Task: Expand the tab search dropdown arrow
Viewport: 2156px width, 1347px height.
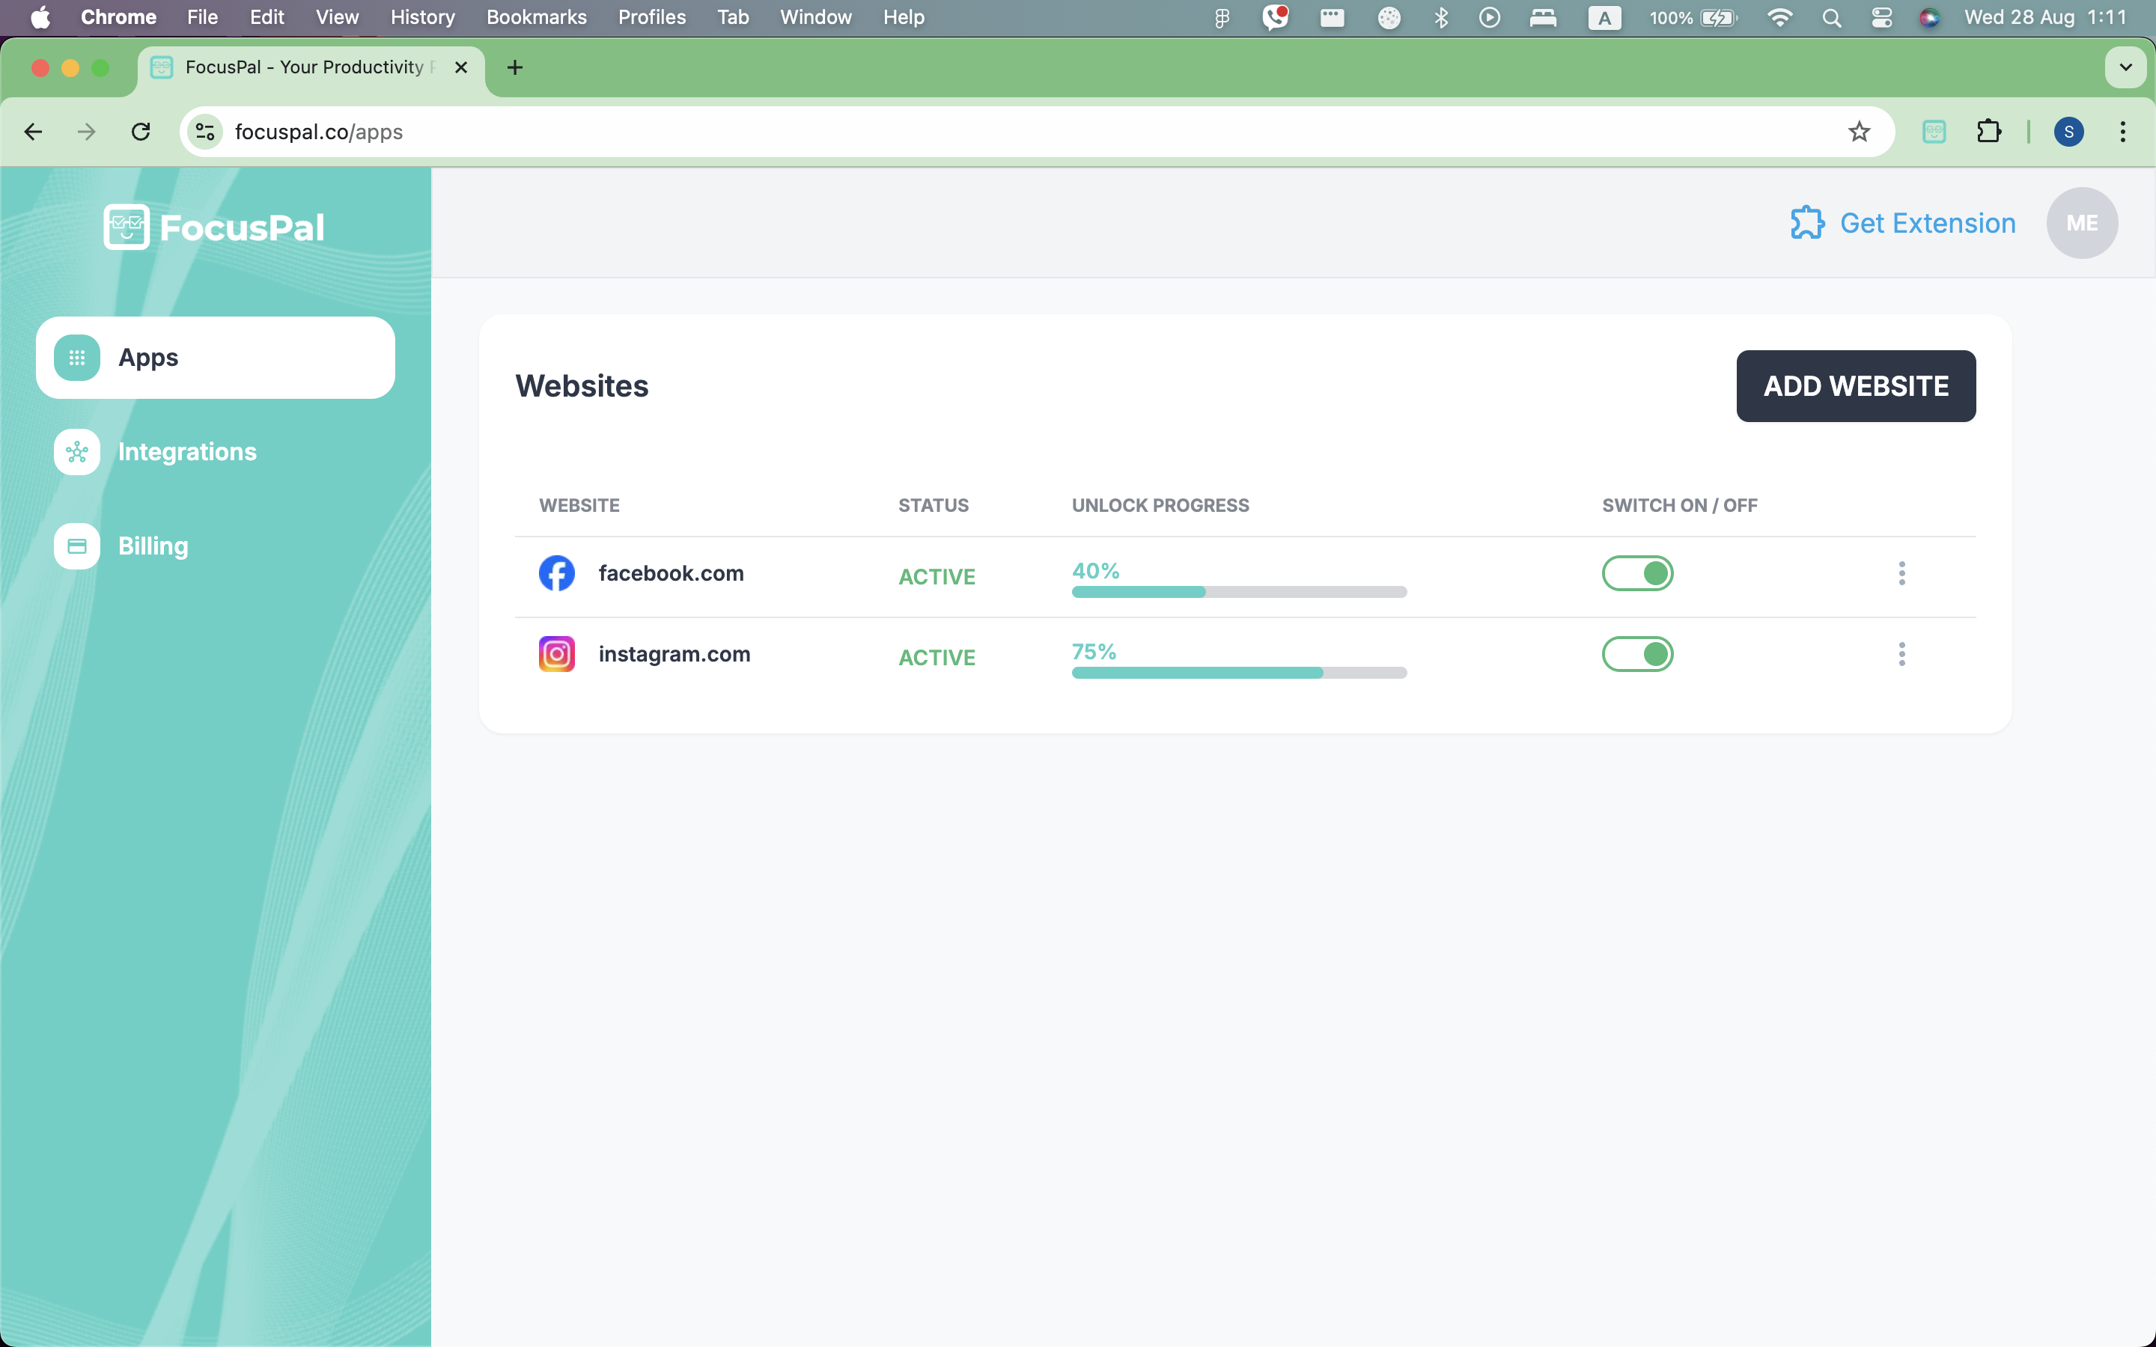Action: [2125, 67]
